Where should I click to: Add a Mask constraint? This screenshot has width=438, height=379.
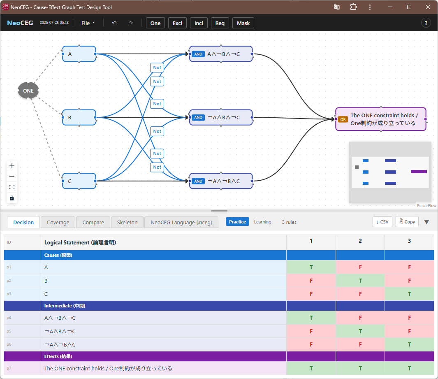pyautogui.click(x=243, y=23)
